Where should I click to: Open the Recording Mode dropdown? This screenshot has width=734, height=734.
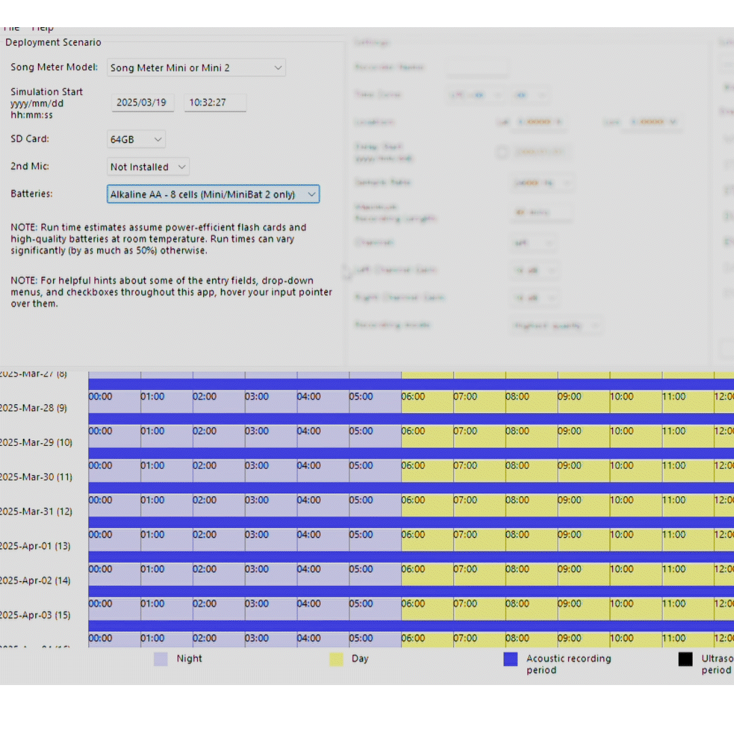556,325
